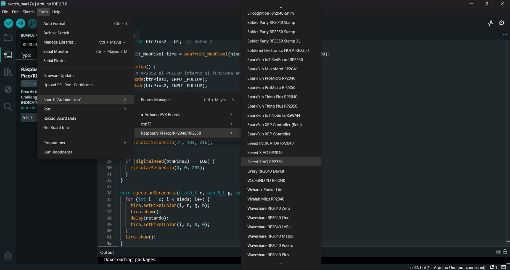Open the Serial Plotter toolbar icon
This screenshot has width=510, height=270.
pos(490,23)
